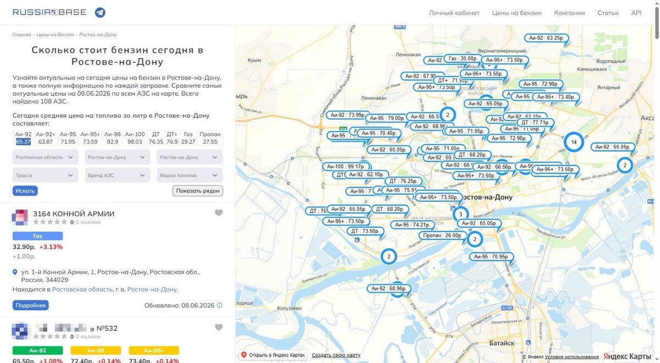Expand the Трасса dropdown
Image resolution: width=660 pixels, height=363 pixels.
pyautogui.click(x=46, y=175)
